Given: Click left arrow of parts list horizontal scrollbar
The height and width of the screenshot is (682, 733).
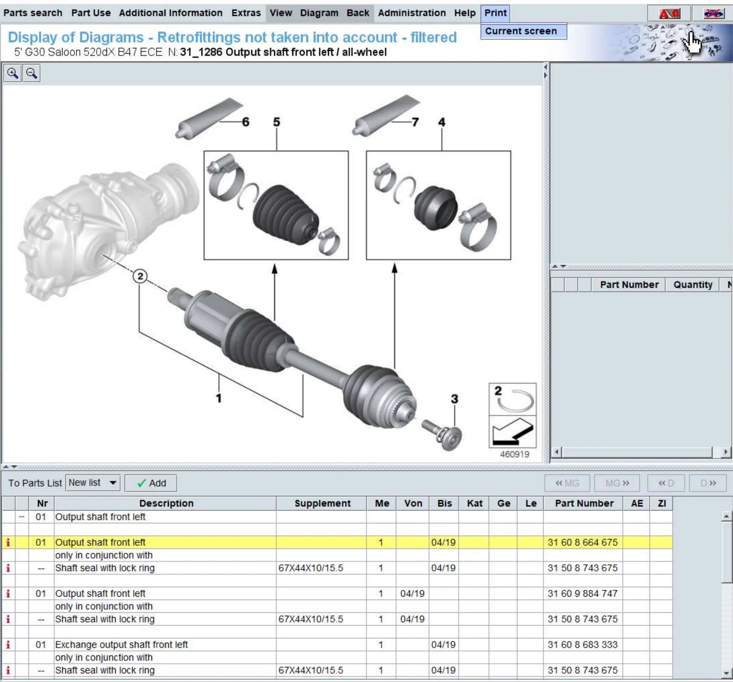Looking at the screenshot, I should [x=557, y=452].
